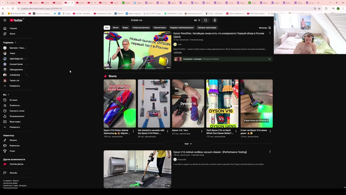Open Плейлисты in the sidebar

click(15, 105)
